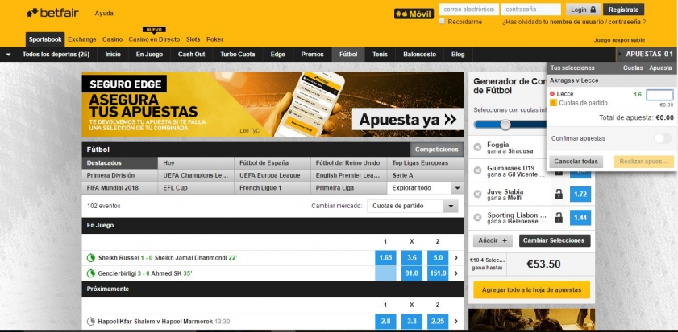Click Agregar todo a la hoja de apuestas
This screenshot has height=332, width=678.
[x=531, y=289]
